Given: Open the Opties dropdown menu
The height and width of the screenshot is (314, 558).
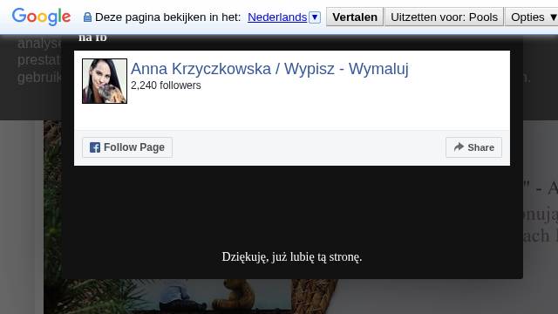Looking at the screenshot, I should tap(533, 17).
